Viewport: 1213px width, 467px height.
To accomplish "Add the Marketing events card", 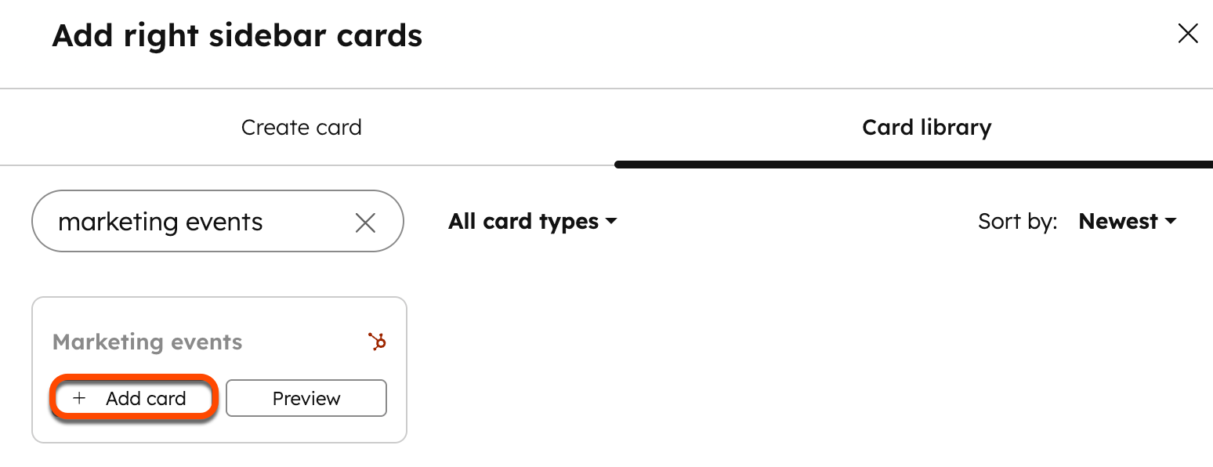I will click(x=133, y=398).
